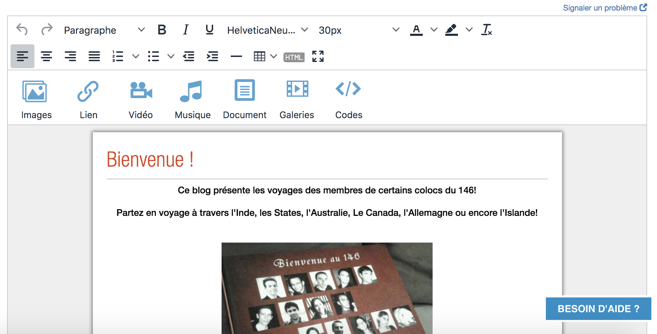Viewport: 657px width, 334px height.
Task: Add a Lien hyperlink
Action: tap(88, 99)
